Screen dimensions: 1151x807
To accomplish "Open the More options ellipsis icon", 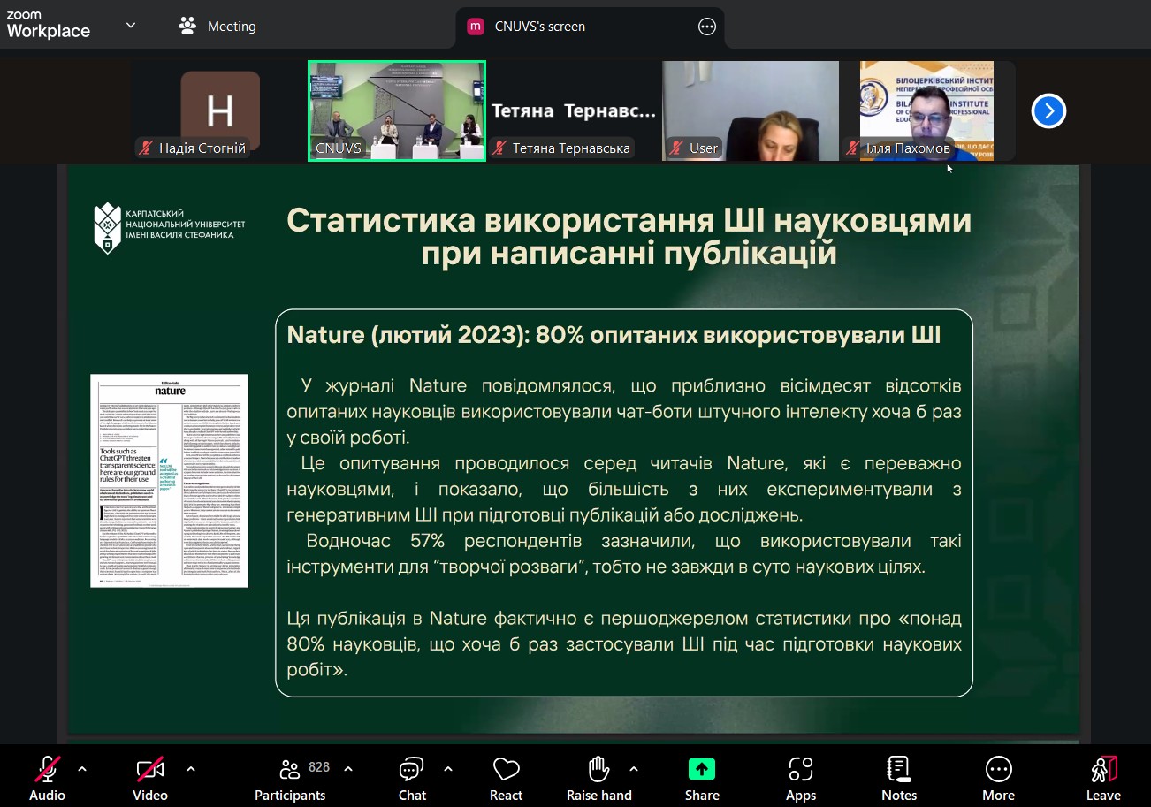I will point(998,769).
